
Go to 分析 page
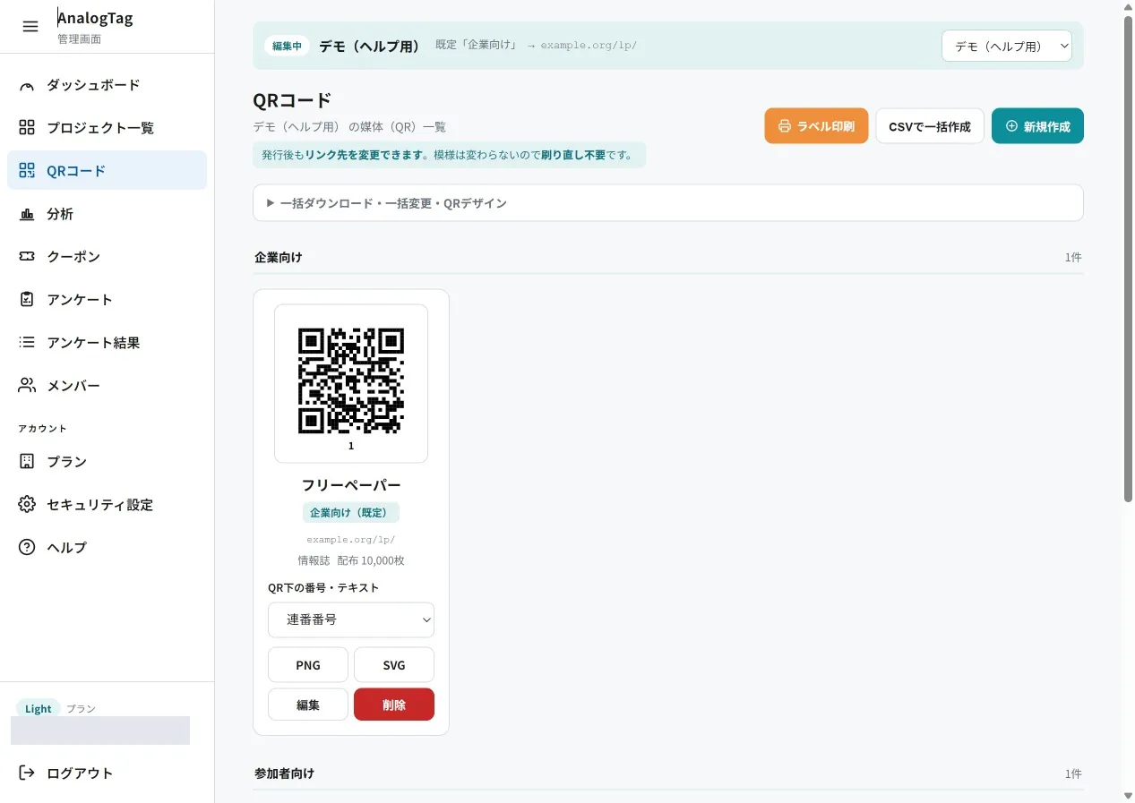point(107,214)
